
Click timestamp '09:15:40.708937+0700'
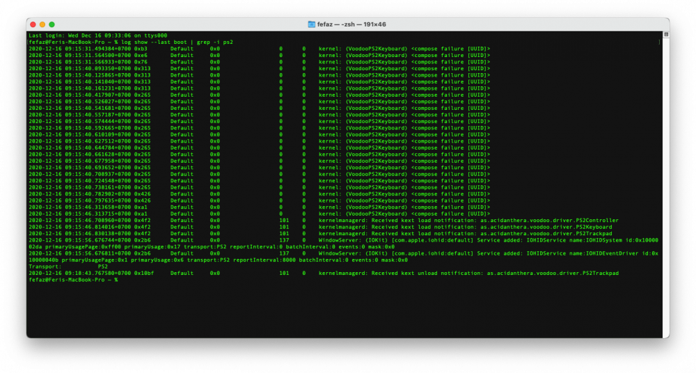pyautogui.click(x=98, y=174)
